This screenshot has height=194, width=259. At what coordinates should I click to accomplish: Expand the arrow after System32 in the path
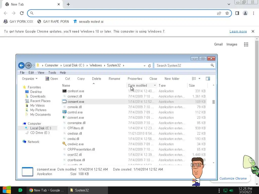(123, 65)
